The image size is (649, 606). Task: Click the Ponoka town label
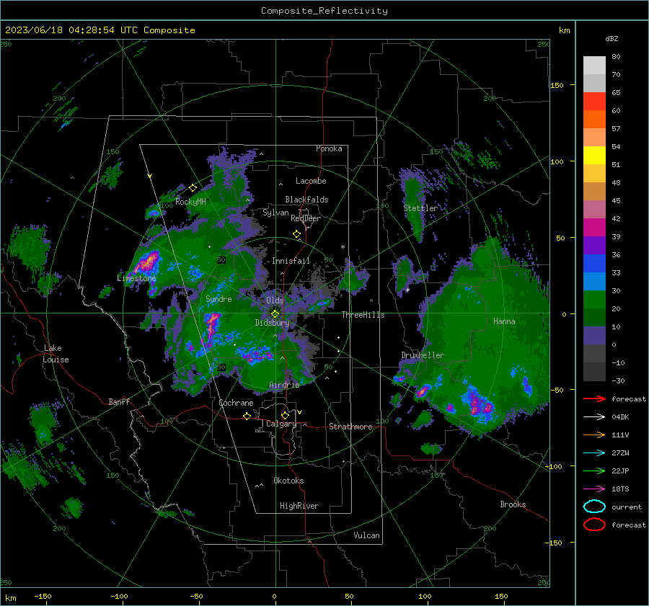329,148
